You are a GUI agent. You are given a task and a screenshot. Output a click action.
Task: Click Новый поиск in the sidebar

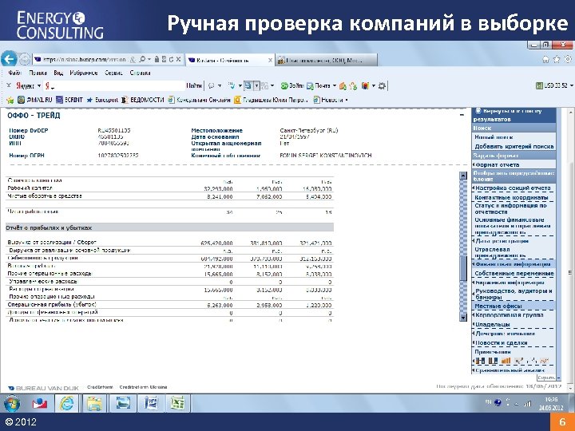[494, 137]
